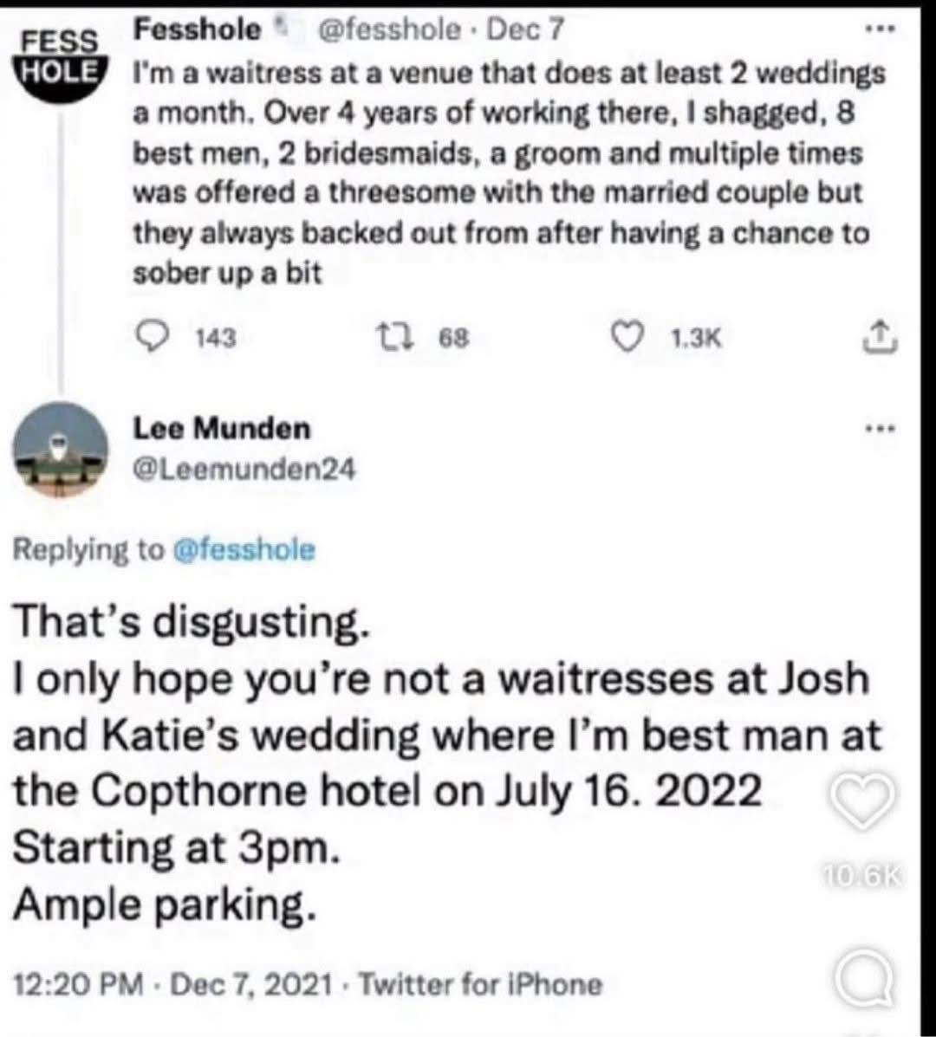Click the reply icon under Fesshole's tweet
The image size is (936, 1037).
(155, 336)
